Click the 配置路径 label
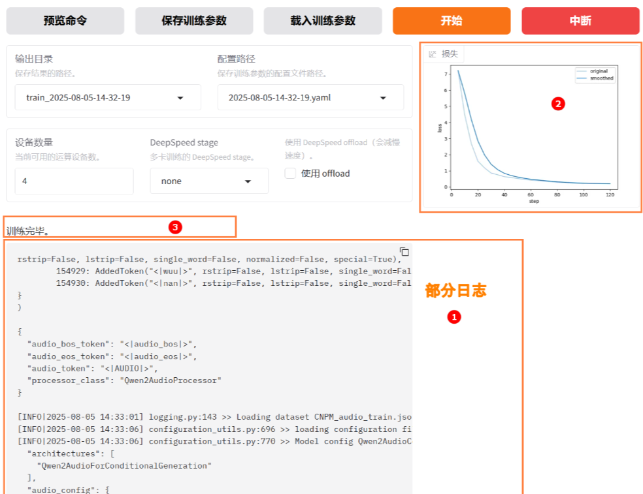643x494 pixels. point(236,59)
